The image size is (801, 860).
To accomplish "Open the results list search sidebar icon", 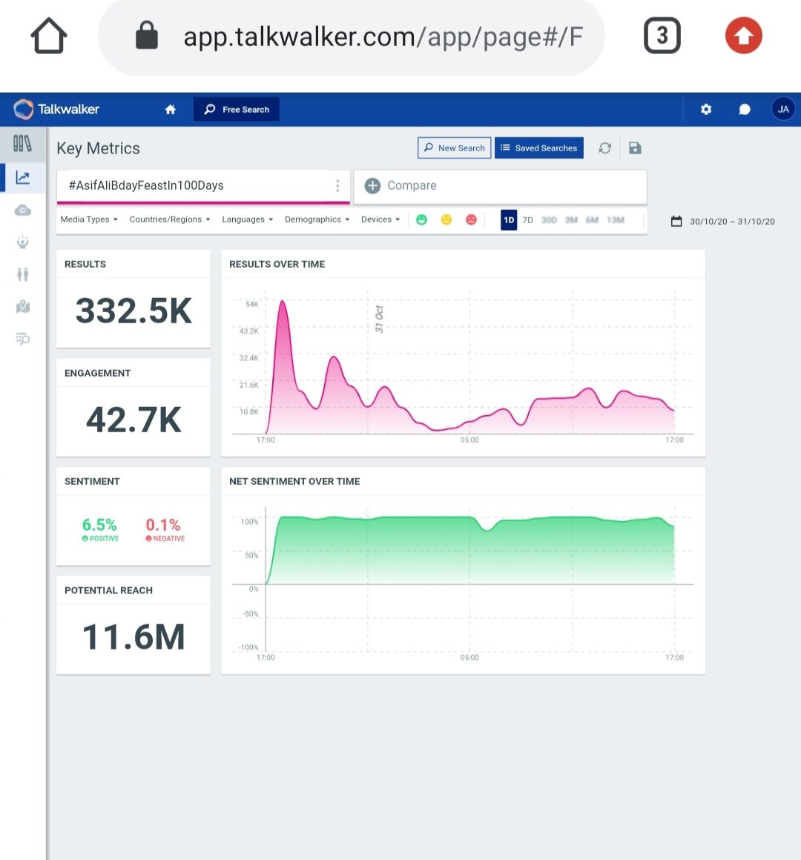I will (22, 338).
